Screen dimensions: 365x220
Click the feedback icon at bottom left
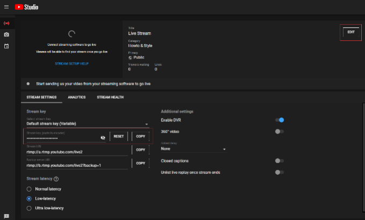[6, 216]
